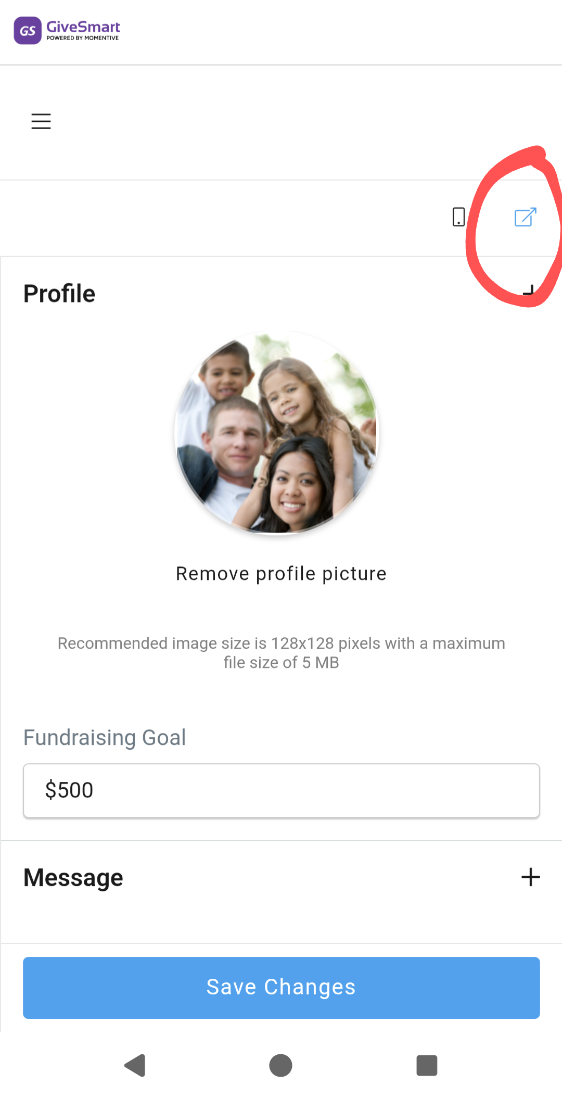Tap the Android back triangle button
This screenshot has height=1098, width=562.
pos(135,1065)
